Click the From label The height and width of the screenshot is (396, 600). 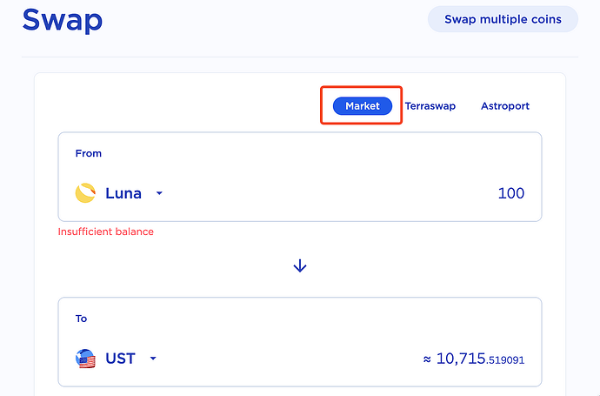(89, 153)
